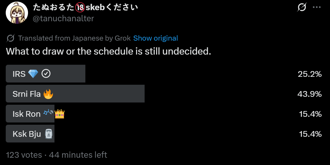Click the Grok icon at top right

301,7
